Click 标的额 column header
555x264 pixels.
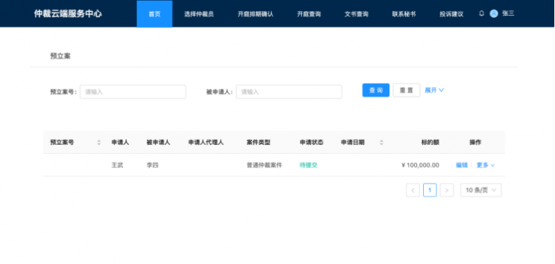pyautogui.click(x=430, y=143)
